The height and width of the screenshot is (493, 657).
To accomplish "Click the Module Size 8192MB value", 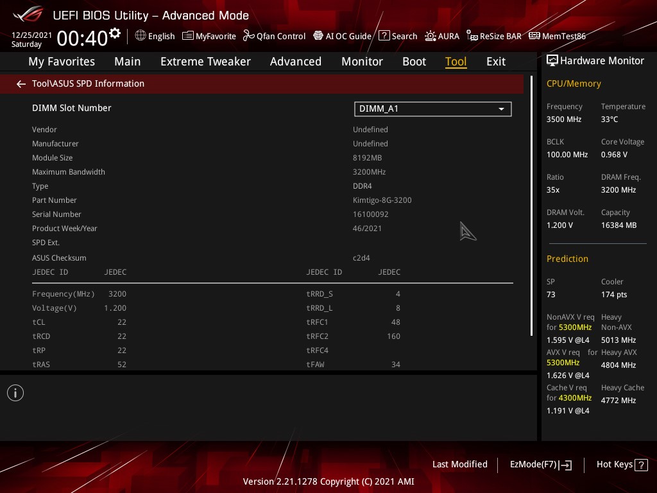I will [367, 158].
